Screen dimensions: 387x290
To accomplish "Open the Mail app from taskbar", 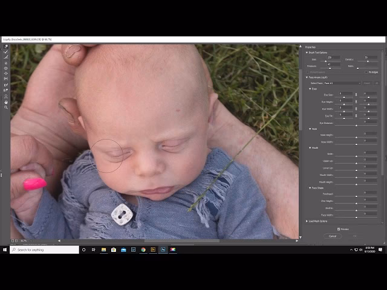I will 123,250.
